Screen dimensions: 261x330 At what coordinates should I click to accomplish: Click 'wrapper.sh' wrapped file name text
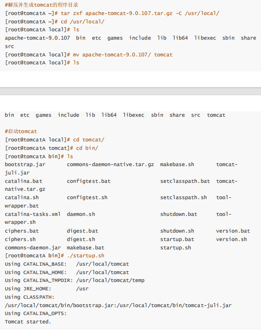pos(20,222)
